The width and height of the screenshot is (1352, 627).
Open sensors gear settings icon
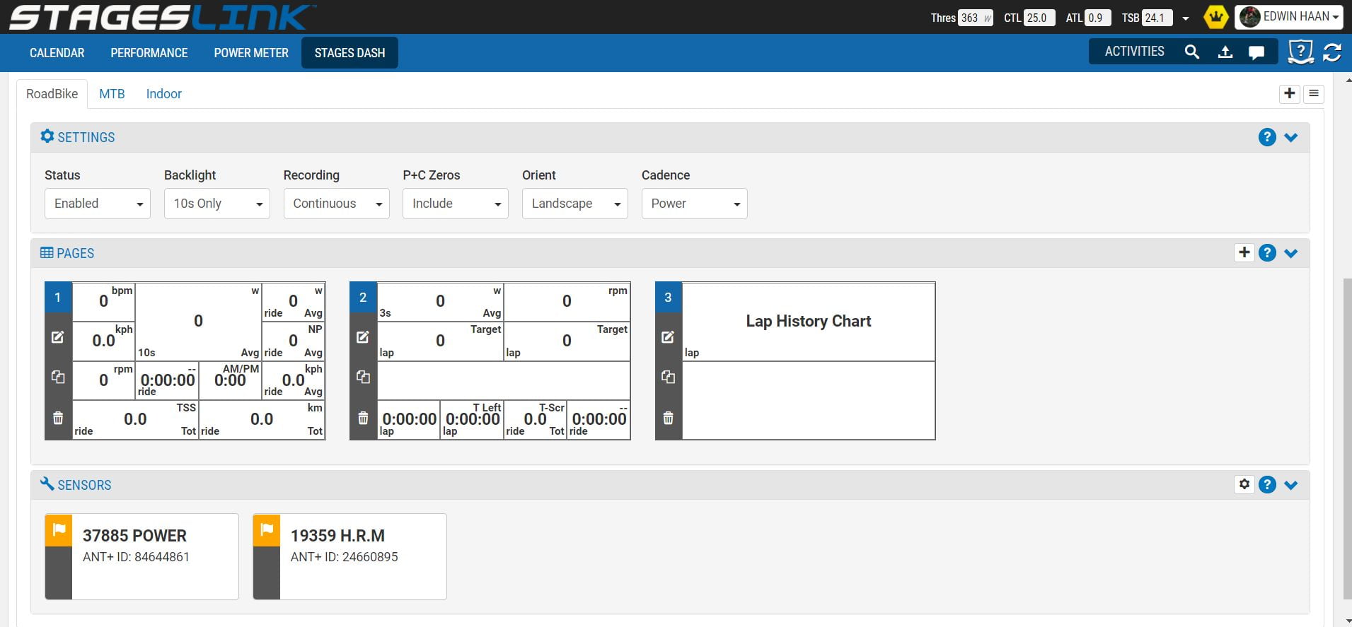pos(1244,484)
